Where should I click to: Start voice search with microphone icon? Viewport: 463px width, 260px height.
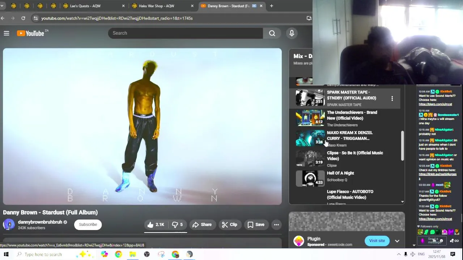coord(292,33)
